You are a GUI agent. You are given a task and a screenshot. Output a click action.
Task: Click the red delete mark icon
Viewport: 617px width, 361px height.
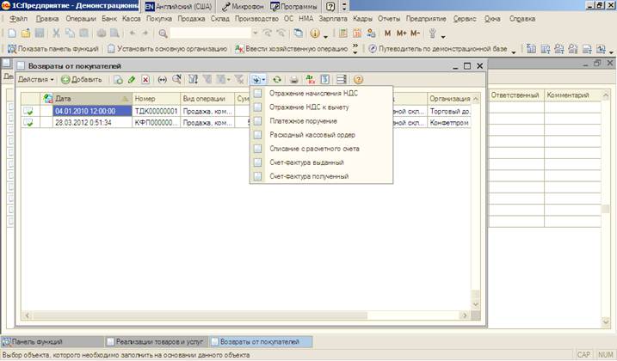(x=145, y=80)
